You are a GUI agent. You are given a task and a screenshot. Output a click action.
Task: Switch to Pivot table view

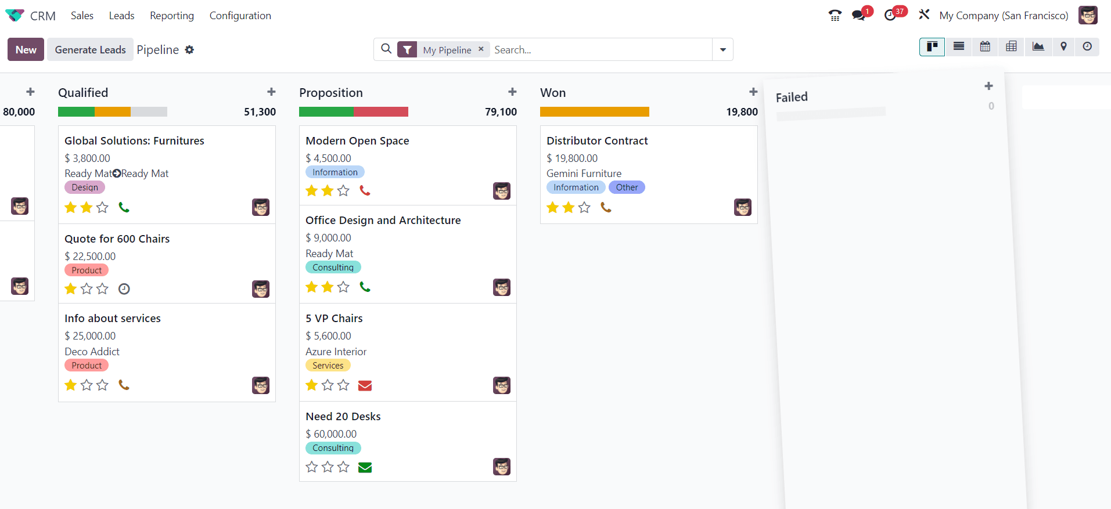pyautogui.click(x=1011, y=46)
